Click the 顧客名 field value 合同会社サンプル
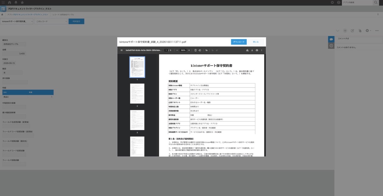Screen dimensions: 383x196 point(14,44)
